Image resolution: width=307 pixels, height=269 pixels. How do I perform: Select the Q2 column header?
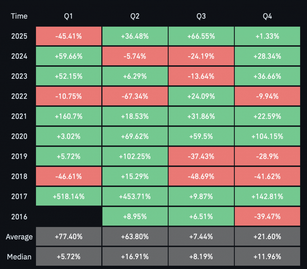135,16
